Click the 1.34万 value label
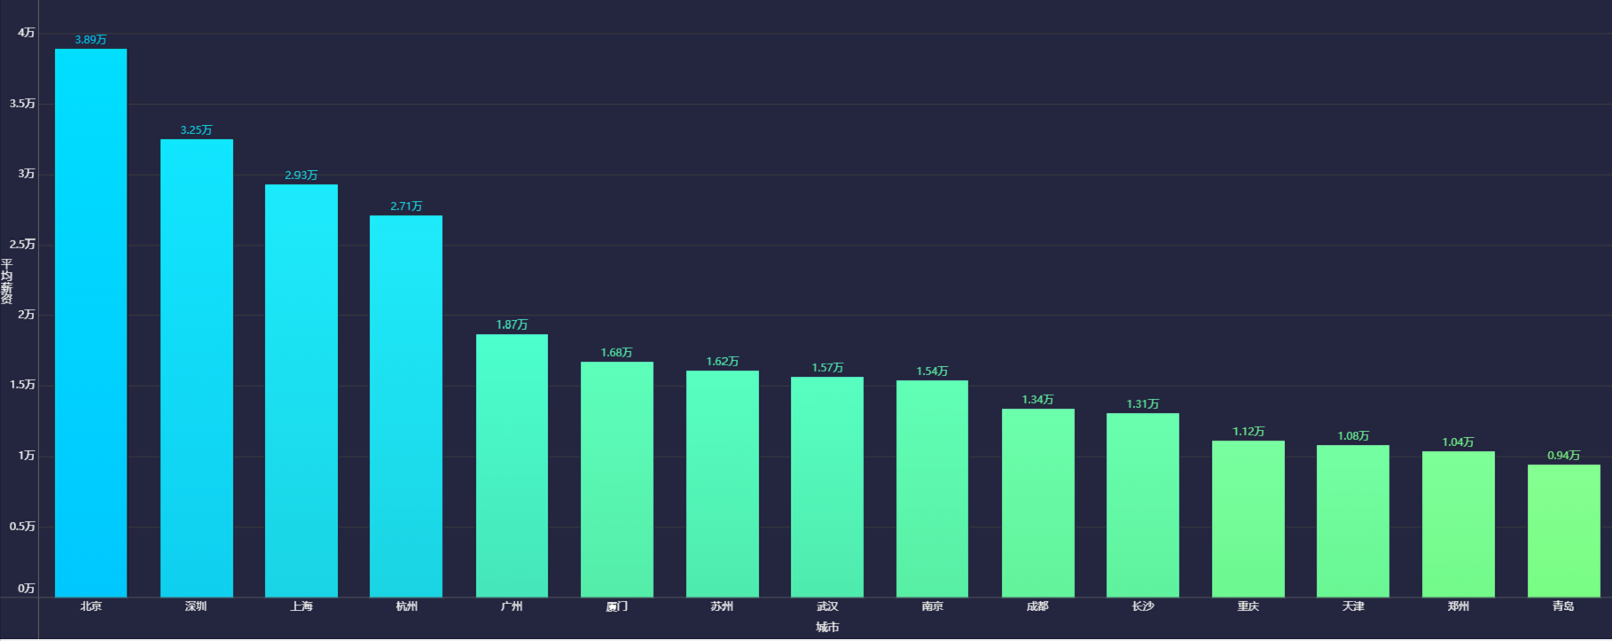 (x=1038, y=400)
